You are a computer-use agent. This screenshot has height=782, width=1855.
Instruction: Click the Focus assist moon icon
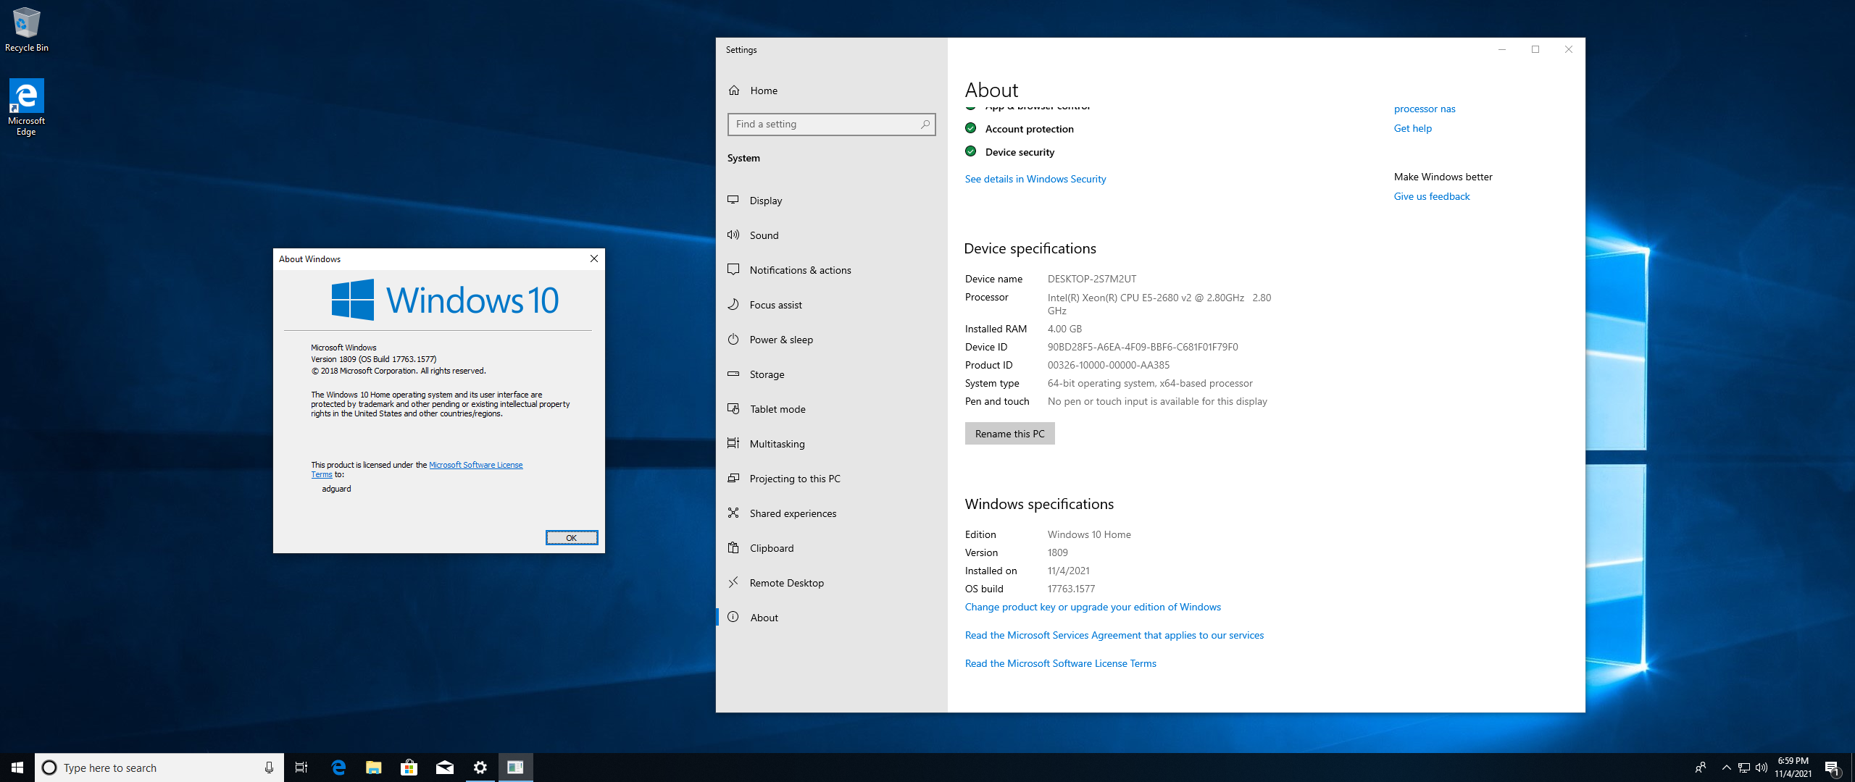click(733, 304)
